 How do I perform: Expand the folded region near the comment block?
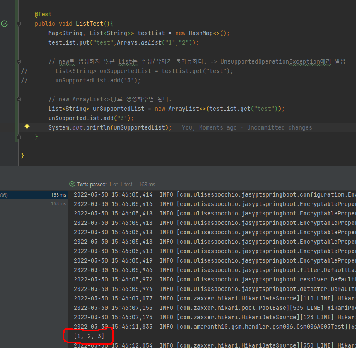click(x=18, y=61)
